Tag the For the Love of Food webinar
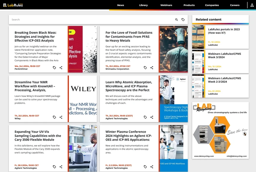The height and width of the screenshot is (172, 256). (145, 68)
